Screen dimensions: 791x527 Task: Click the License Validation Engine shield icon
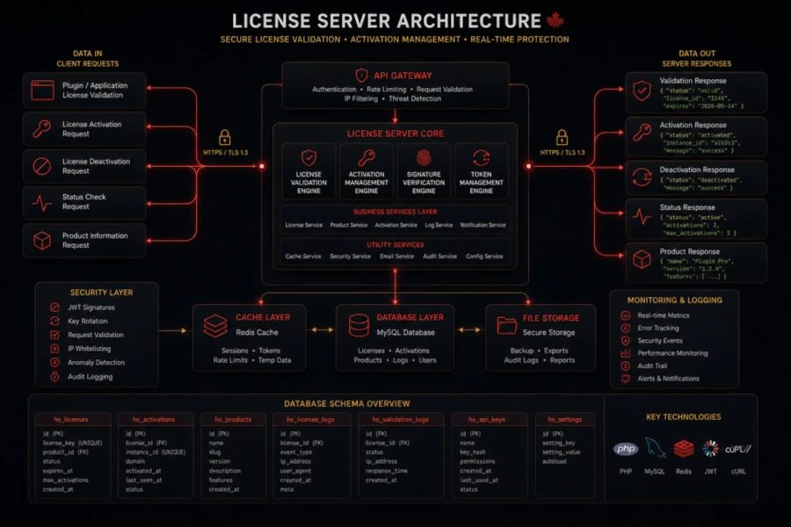click(x=308, y=158)
